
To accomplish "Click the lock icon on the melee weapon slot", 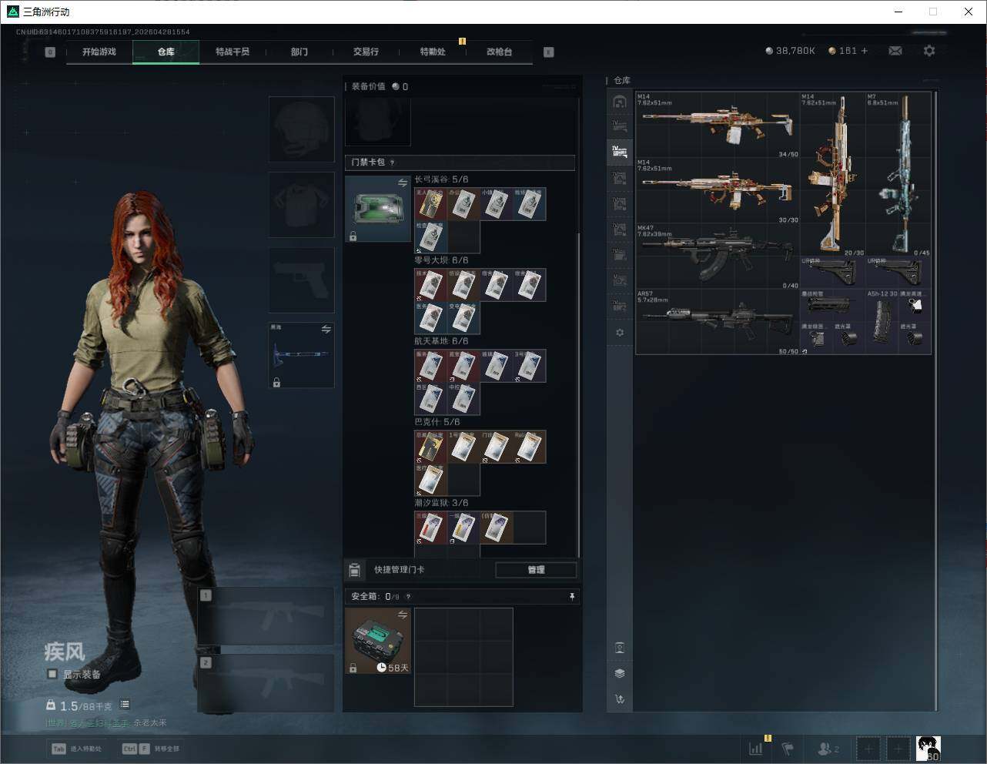I will pos(276,382).
